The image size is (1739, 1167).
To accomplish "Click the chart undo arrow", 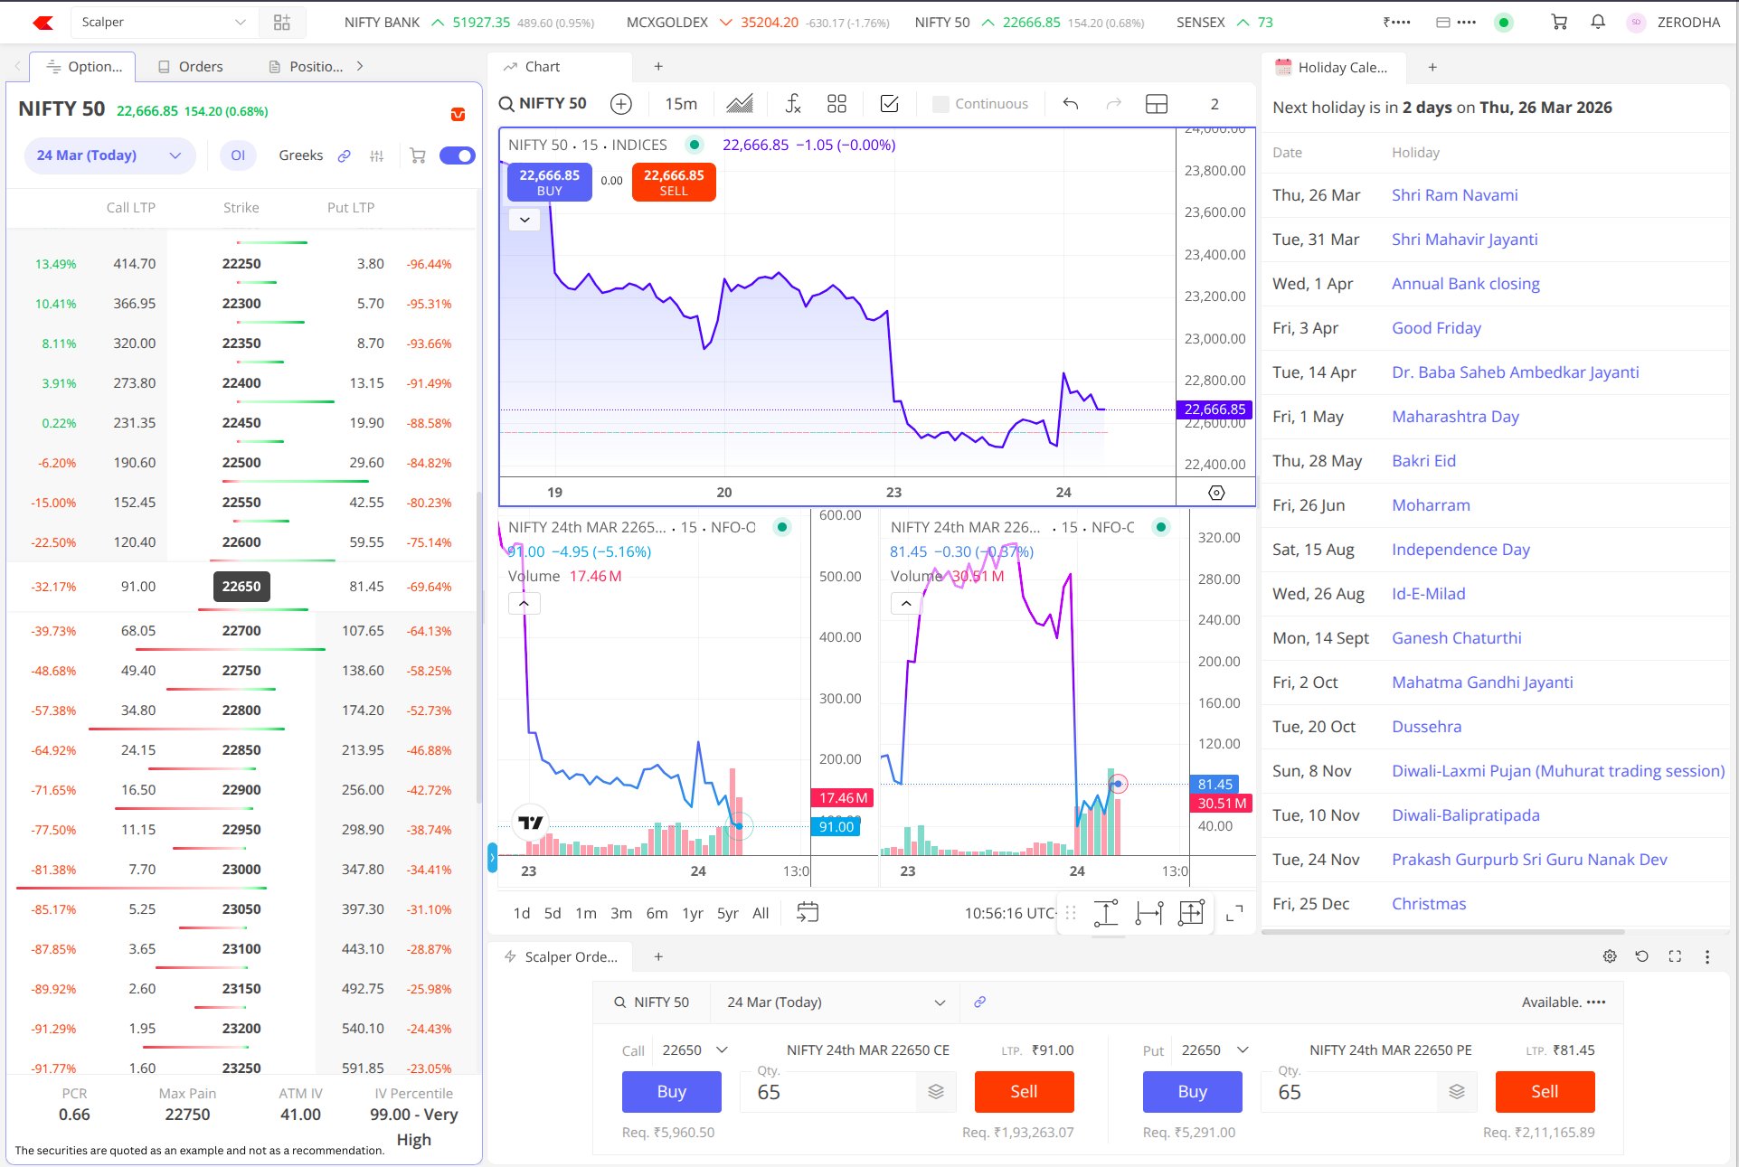I will point(1071,104).
